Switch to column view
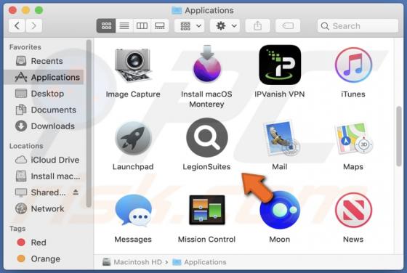 coord(142,25)
